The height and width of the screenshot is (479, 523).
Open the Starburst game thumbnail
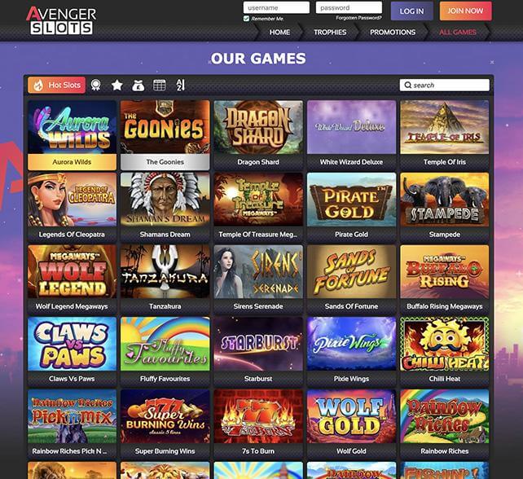pos(258,344)
